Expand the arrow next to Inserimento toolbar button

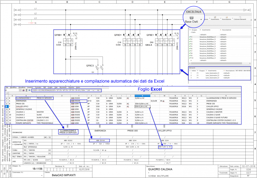click(221, 18)
